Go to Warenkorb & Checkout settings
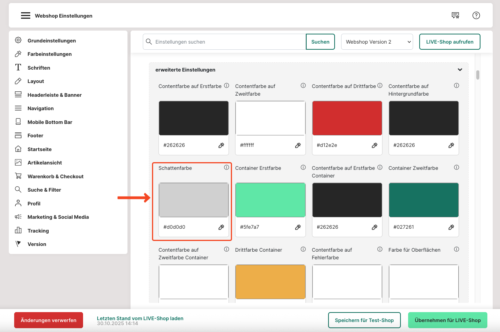The height and width of the screenshot is (332, 500). point(55,176)
